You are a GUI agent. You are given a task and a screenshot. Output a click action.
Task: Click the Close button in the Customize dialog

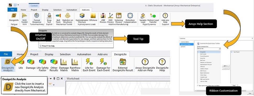250,93
